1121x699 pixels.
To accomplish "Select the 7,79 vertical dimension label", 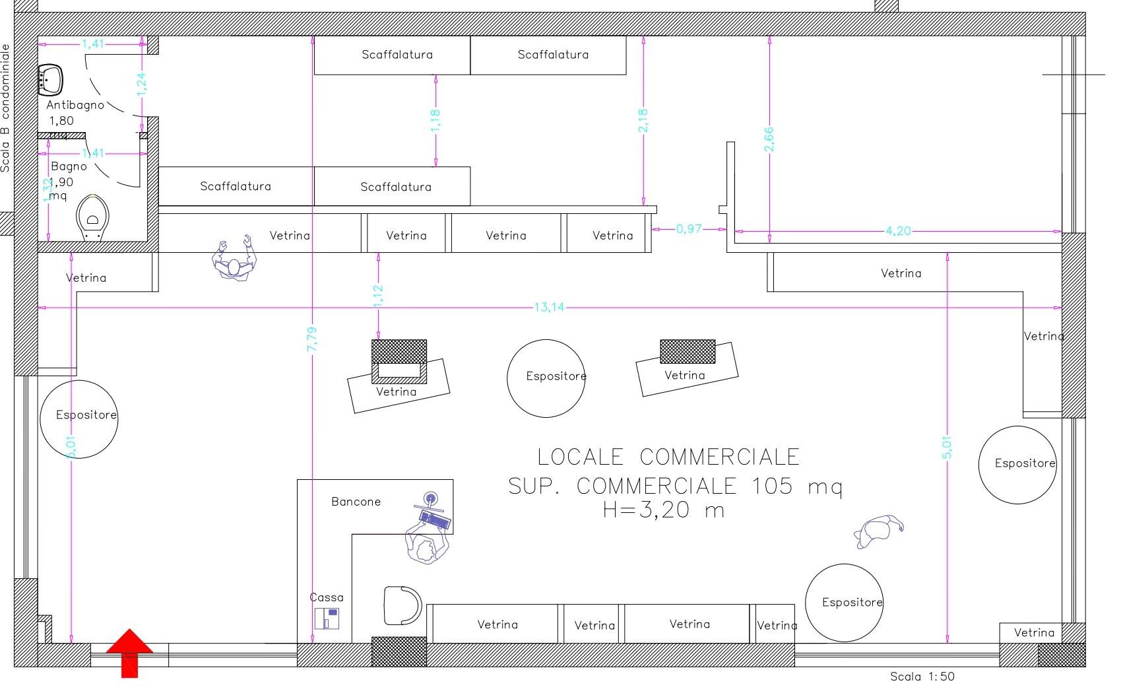I will point(312,339).
